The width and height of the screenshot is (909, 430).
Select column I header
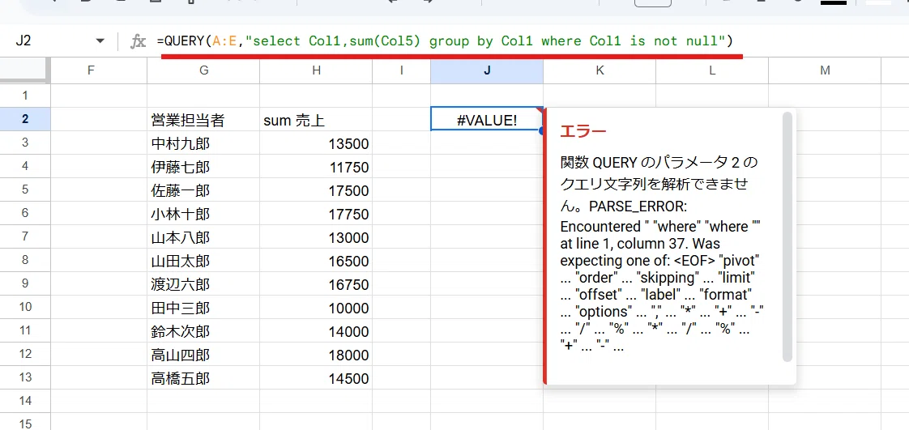(401, 70)
